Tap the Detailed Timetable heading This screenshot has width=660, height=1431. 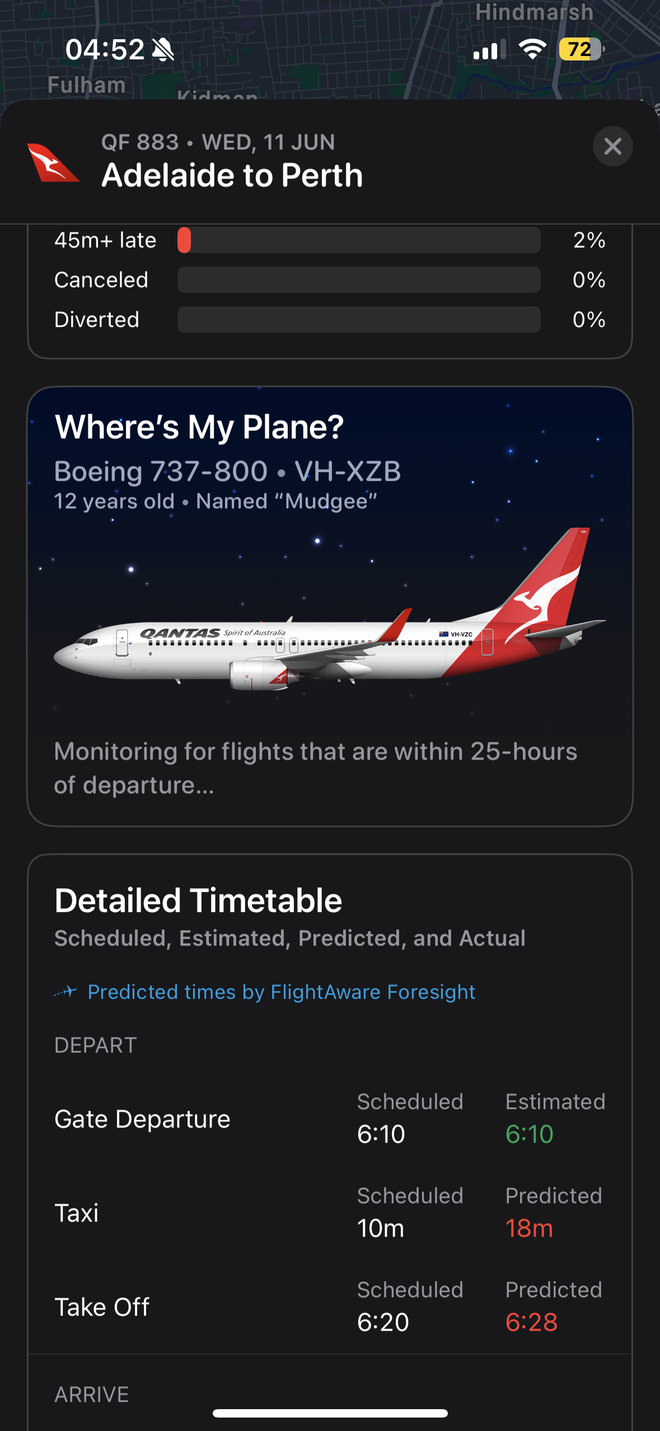(198, 901)
